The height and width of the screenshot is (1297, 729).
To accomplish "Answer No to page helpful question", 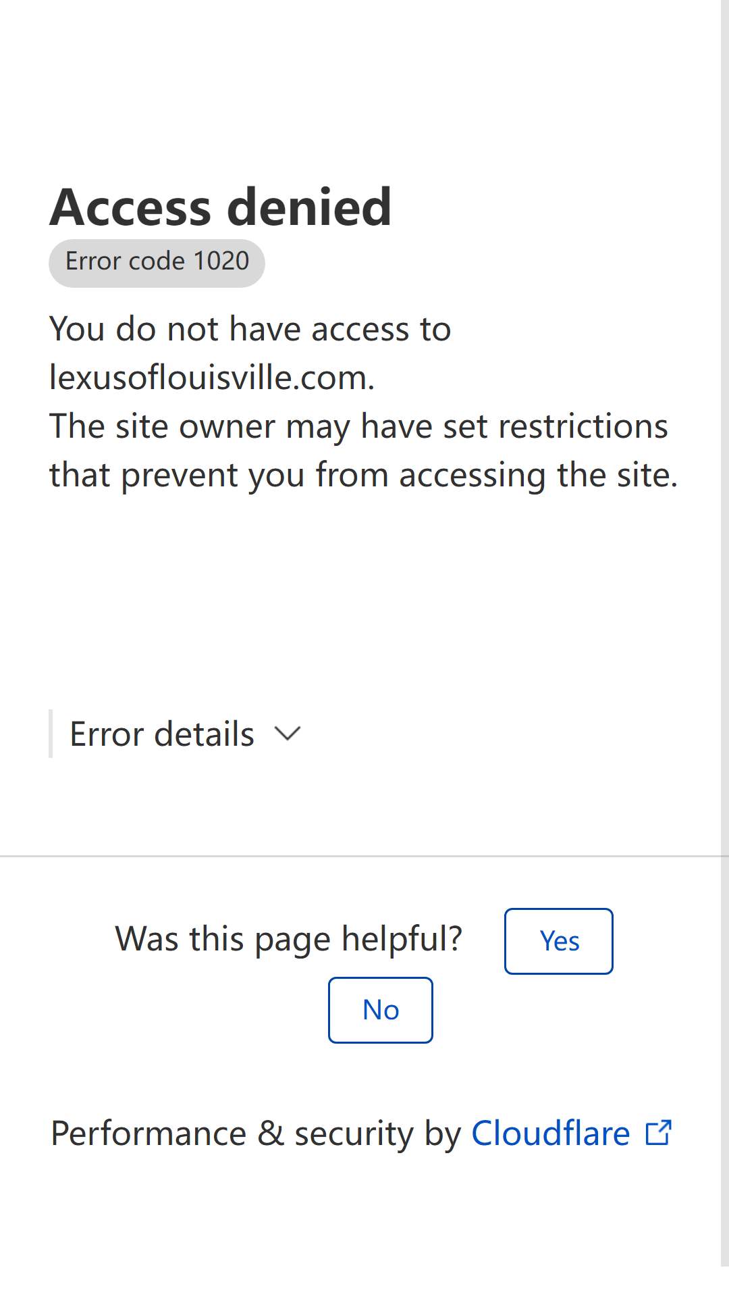I will pos(381,1010).
